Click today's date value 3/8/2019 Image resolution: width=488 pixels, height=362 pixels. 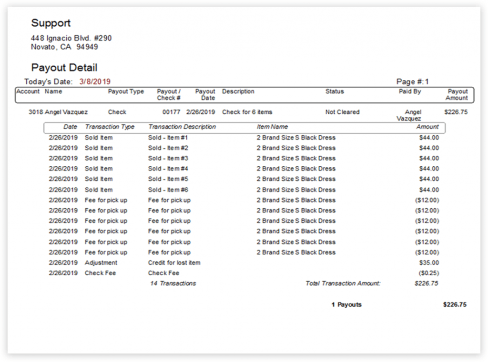(95, 81)
